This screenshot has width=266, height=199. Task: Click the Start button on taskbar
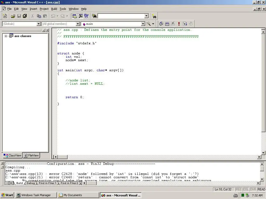7,195
